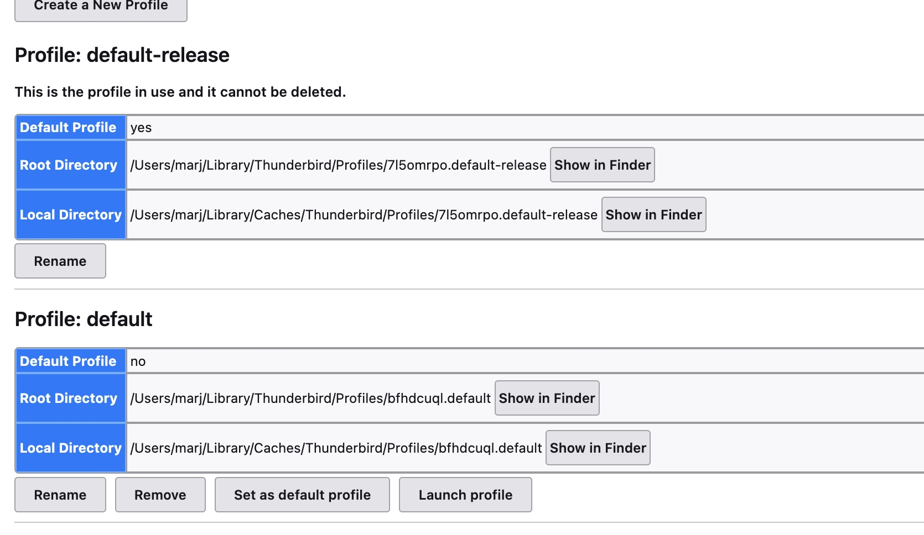This screenshot has height=535, width=924.
Task: Click the Create a New Profile button
Action: tap(101, 7)
